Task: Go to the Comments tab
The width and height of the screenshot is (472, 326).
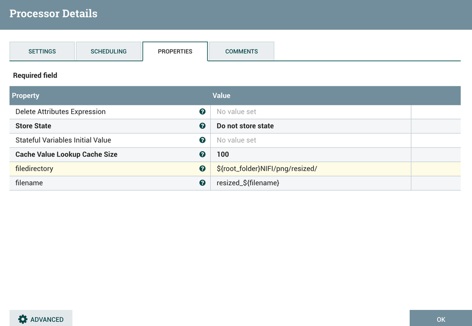Action: (241, 51)
